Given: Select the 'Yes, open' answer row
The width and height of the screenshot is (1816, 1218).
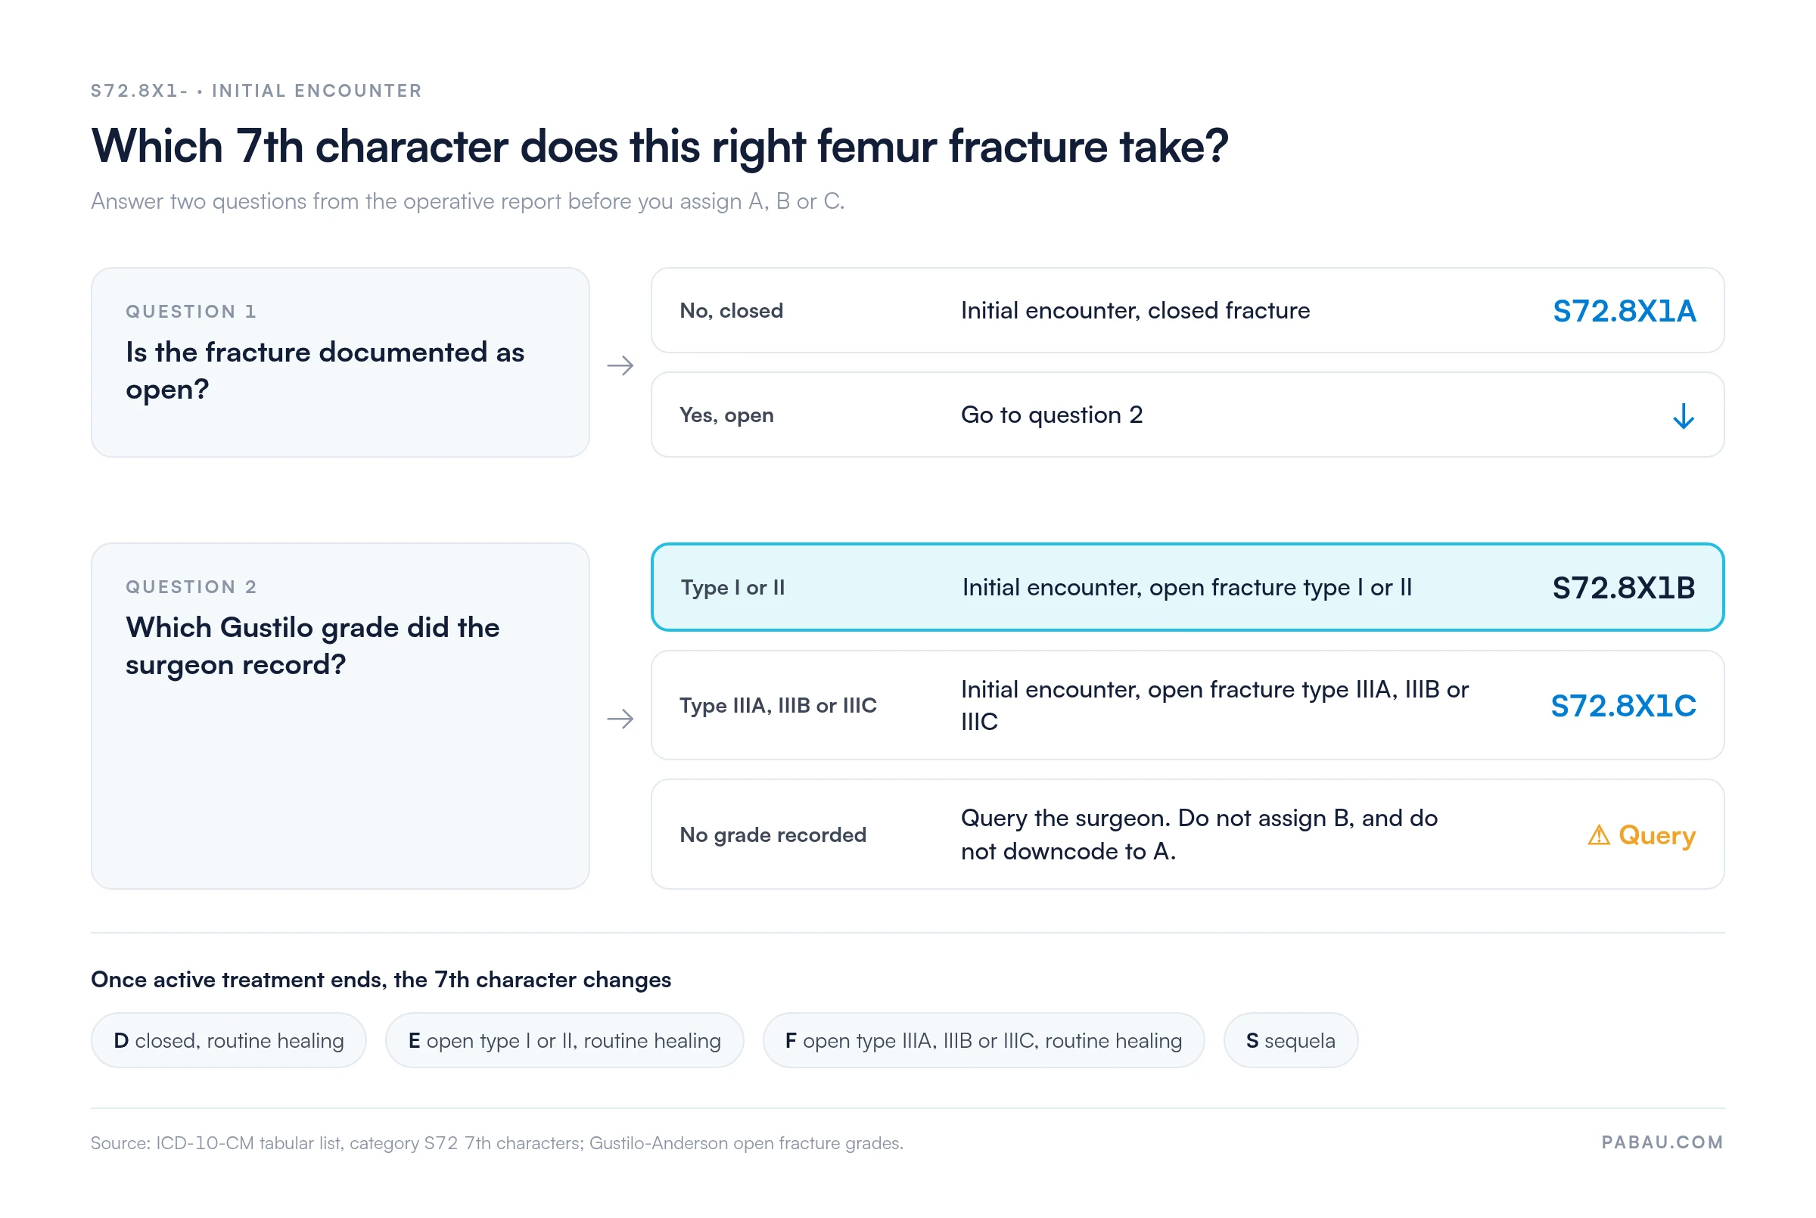Looking at the screenshot, I should point(1187,415).
